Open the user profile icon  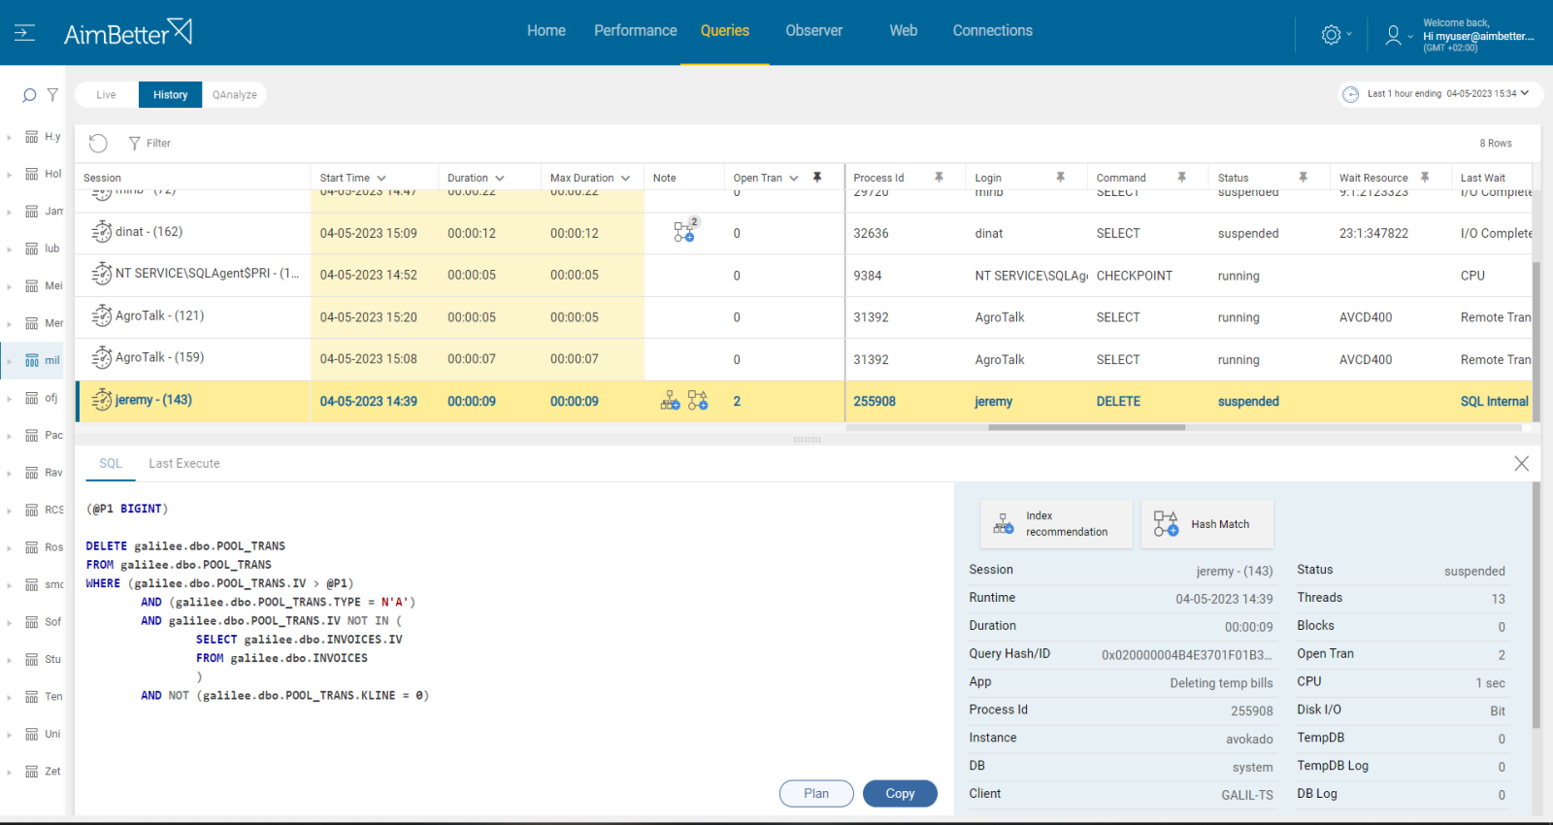click(x=1393, y=35)
